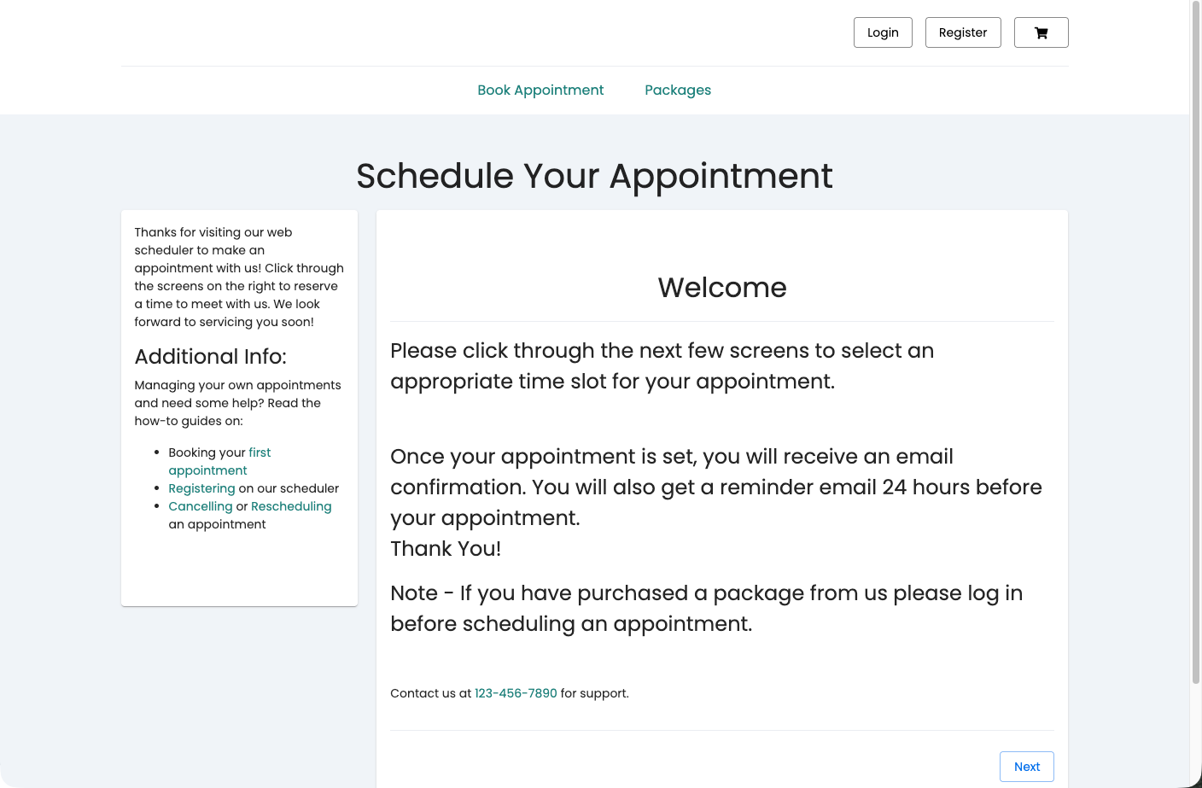This screenshot has width=1202, height=788.
Task: Switch to the Packages tab
Action: (x=678, y=90)
